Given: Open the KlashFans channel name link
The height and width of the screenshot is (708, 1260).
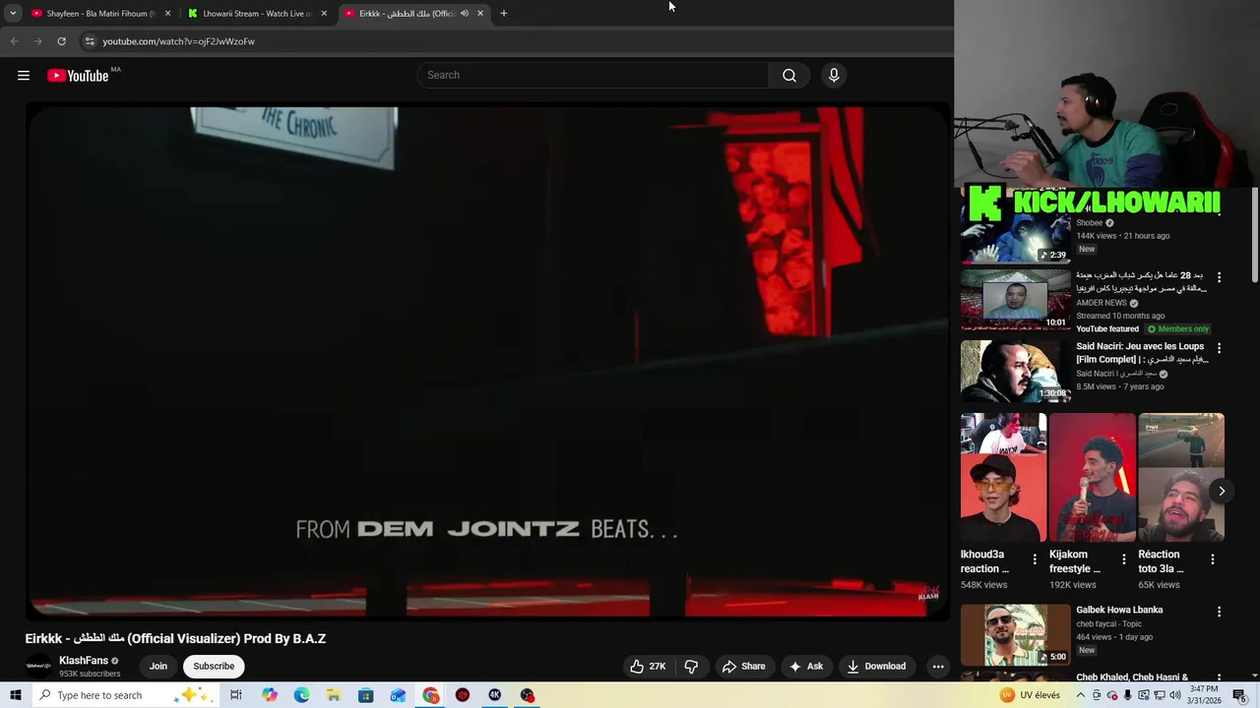Looking at the screenshot, I should point(84,661).
